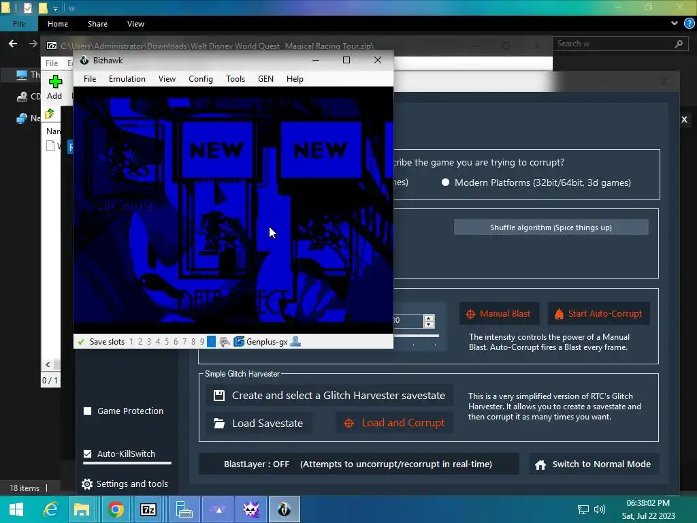The width and height of the screenshot is (697, 523).
Task: Click the flame icon on Start Auto-Corrupt
Action: click(559, 314)
